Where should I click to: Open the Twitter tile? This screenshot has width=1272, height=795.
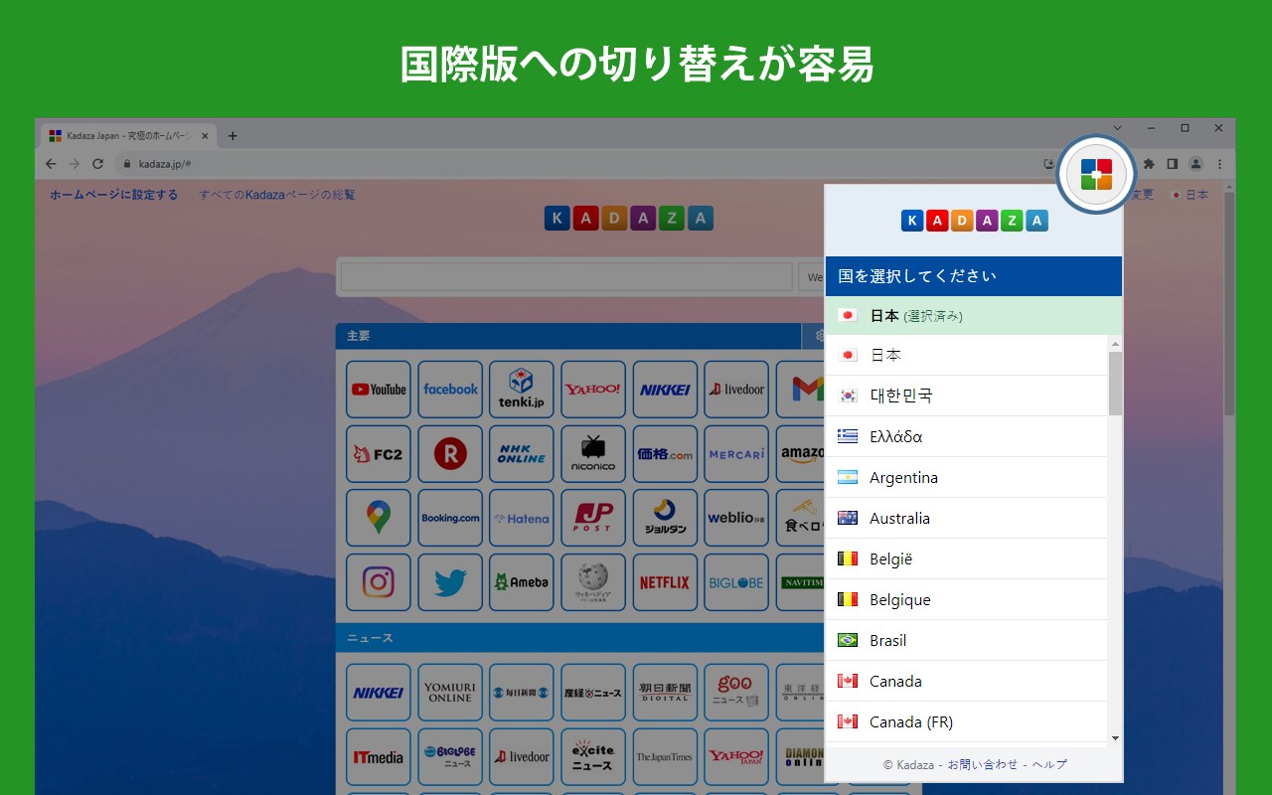pos(450,582)
